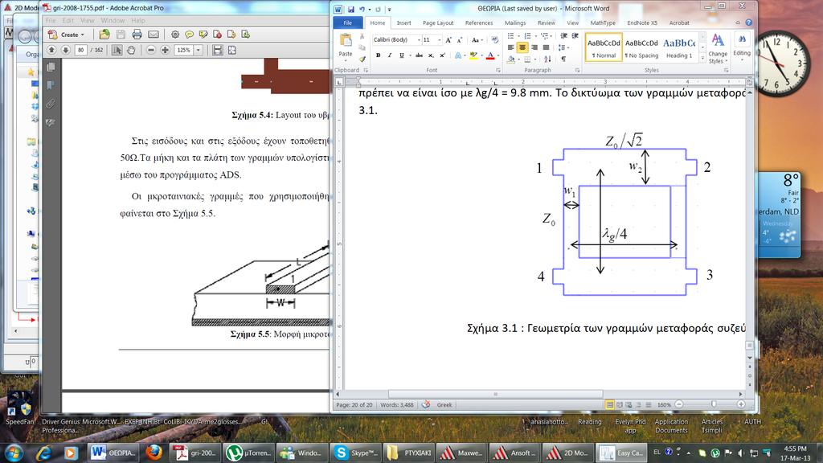
Task: Toggle Italic formatting in Word
Action: click(390, 55)
